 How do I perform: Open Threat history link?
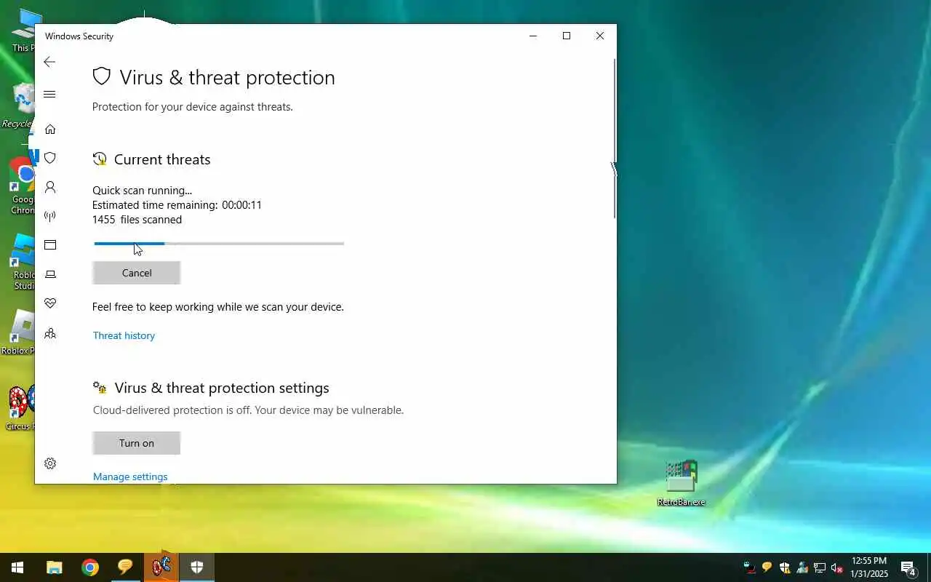[x=124, y=335]
